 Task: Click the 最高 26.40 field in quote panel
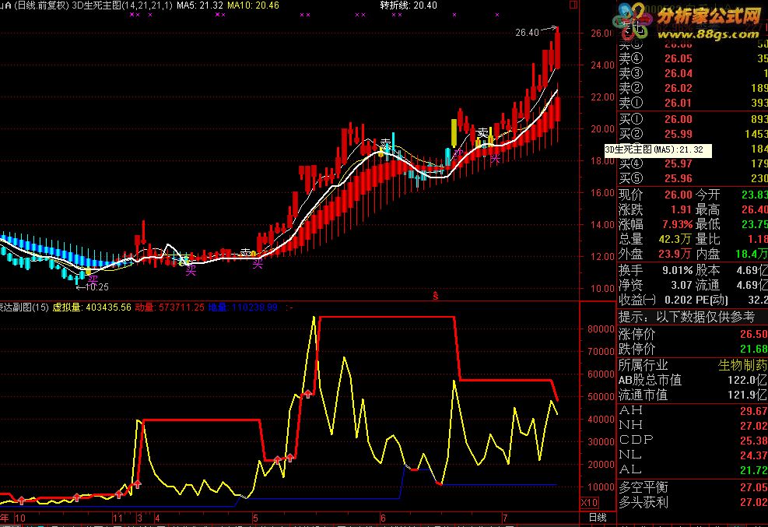731,209
